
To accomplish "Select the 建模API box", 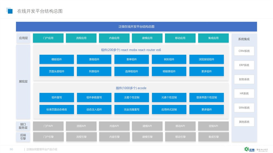I will pos(147,126).
